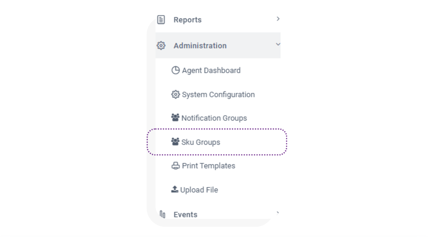Screen dimensions: 428x237
Task: Expand the Events chevron arrow
Action: 278,213
